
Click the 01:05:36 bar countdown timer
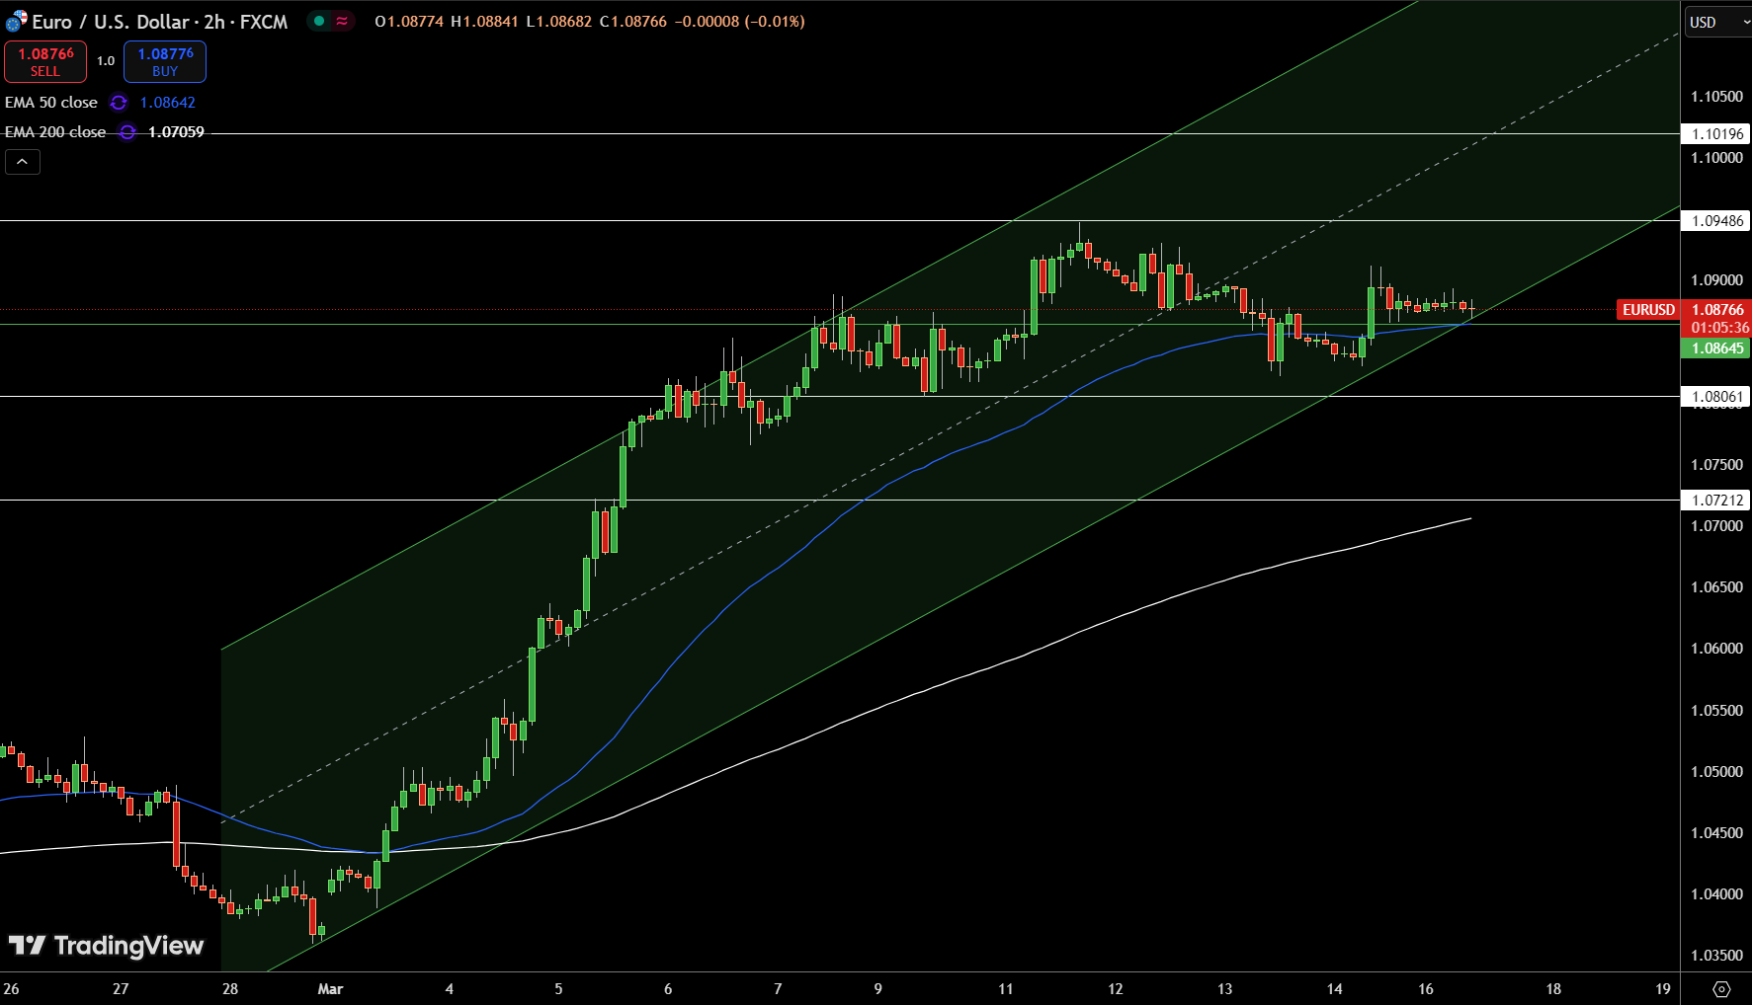[1719, 328]
